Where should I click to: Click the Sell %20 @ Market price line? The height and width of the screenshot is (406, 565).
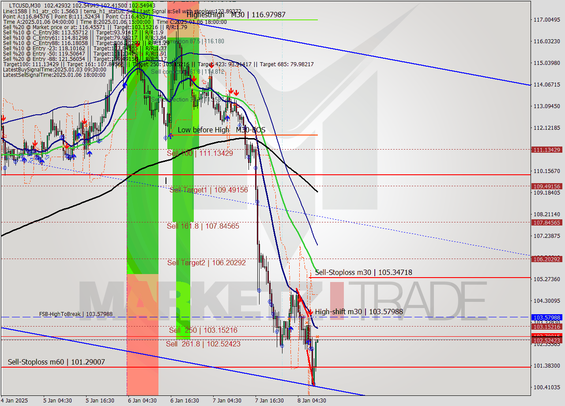coord(95,27)
